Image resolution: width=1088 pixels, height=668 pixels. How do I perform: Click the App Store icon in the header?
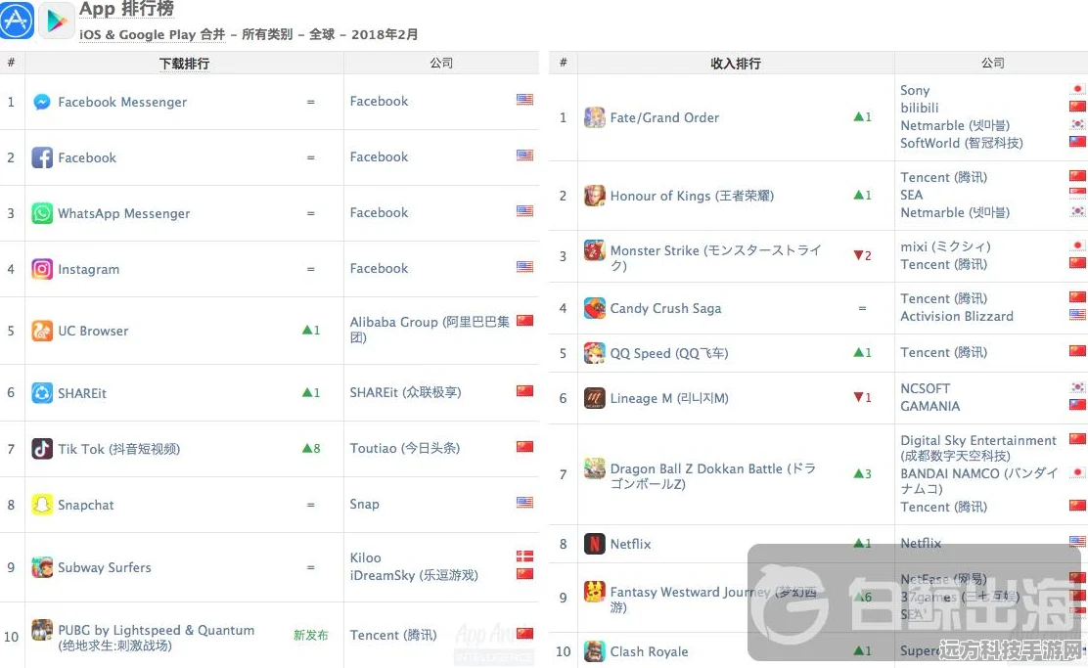point(16,21)
